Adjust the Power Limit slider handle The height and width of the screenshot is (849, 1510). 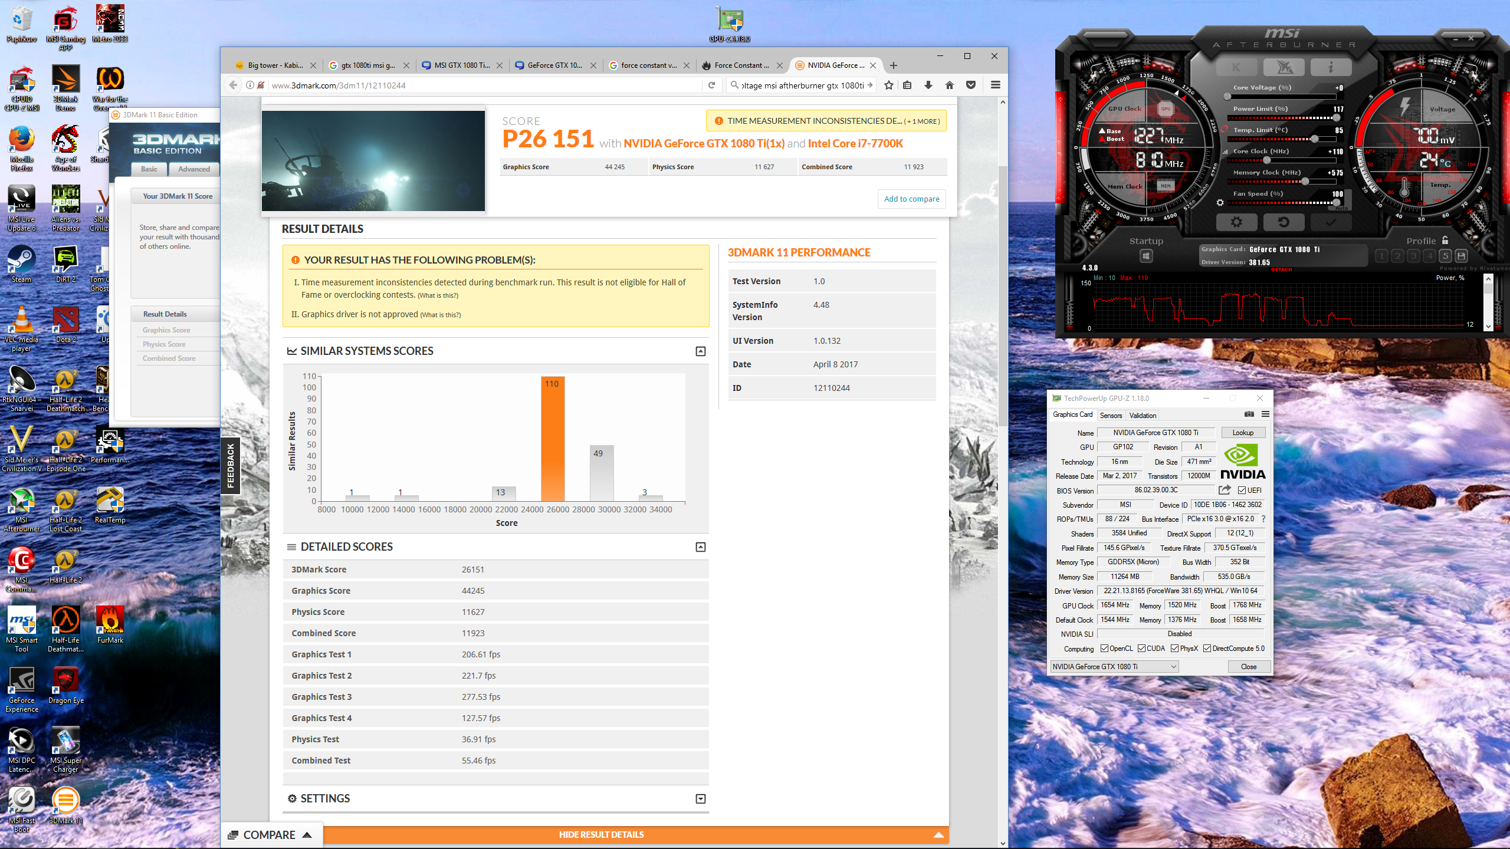(1336, 117)
